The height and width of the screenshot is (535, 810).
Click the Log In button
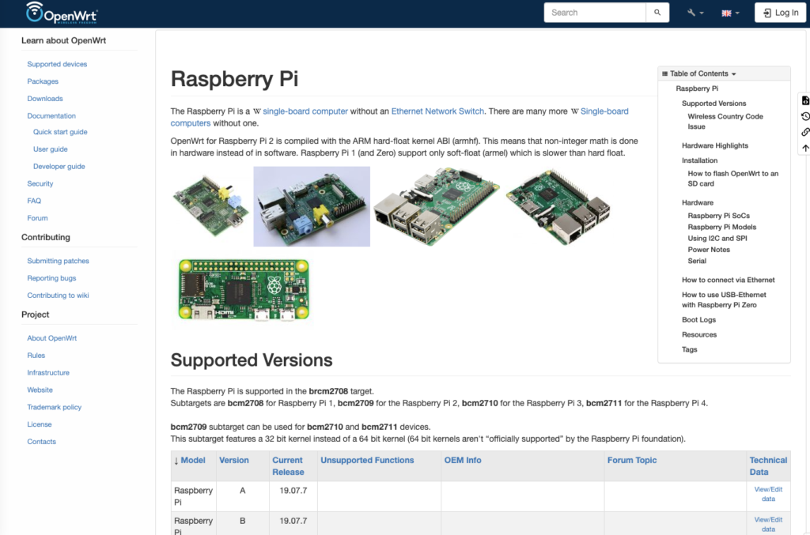(x=779, y=13)
